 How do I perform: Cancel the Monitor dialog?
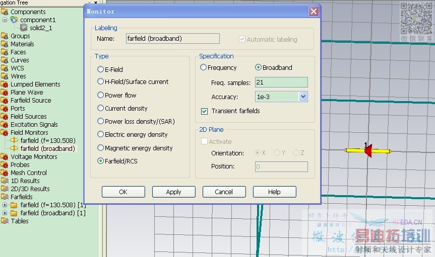[x=224, y=192]
